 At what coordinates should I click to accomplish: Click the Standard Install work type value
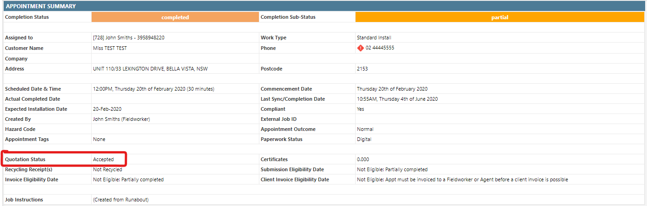pyautogui.click(x=374, y=38)
